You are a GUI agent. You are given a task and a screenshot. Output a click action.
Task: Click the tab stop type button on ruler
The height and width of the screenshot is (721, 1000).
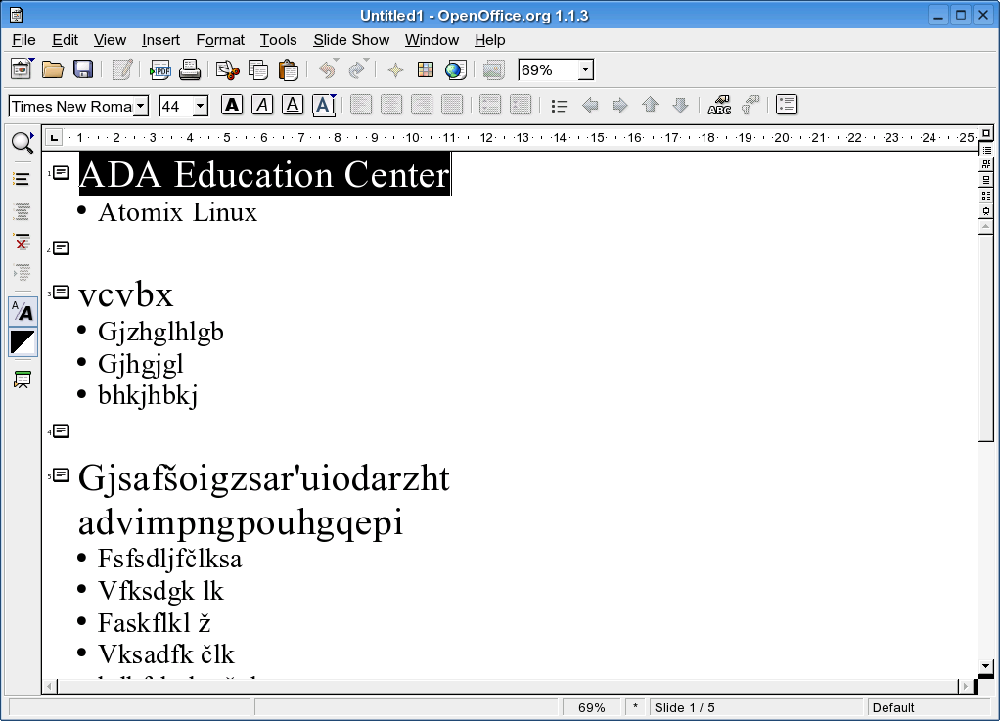54,137
